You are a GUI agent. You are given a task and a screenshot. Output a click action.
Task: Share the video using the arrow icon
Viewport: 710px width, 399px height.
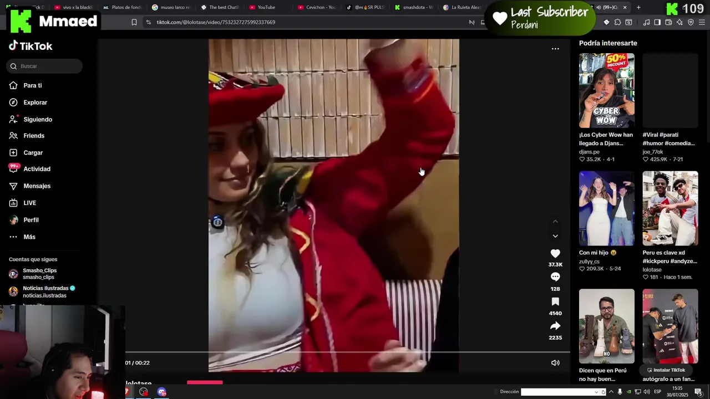[x=555, y=326]
